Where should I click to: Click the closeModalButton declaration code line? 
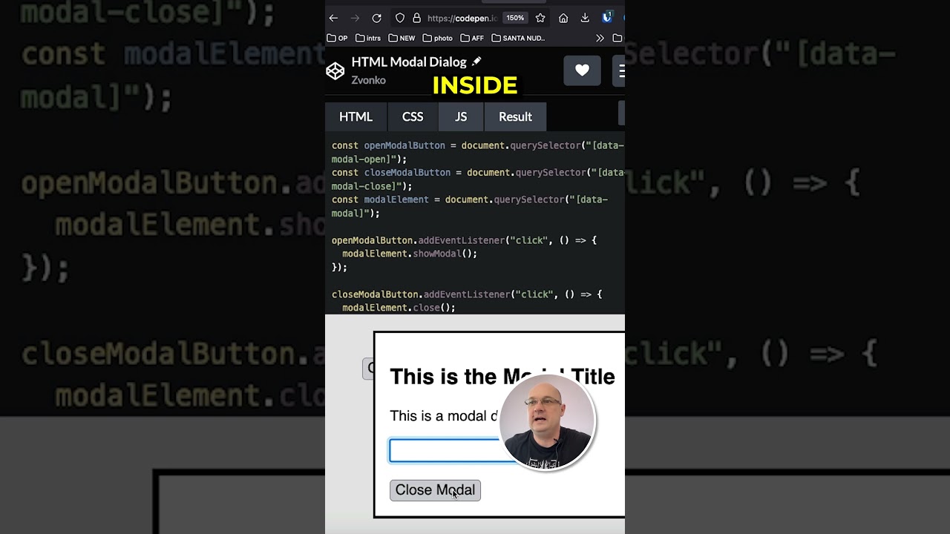coord(478,179)
